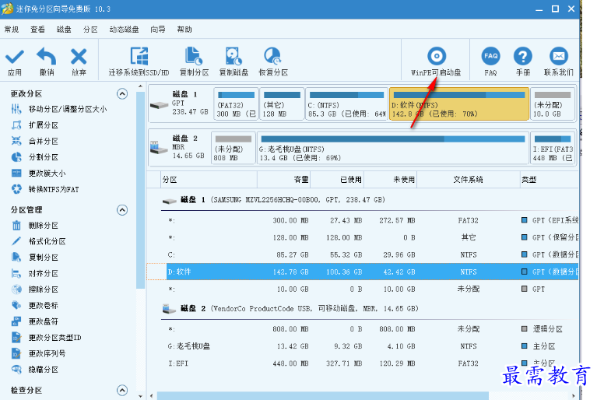Select the G:老毛桃U盘 partition block
Viewport: 597px width, 400px height.
[393, 148]
